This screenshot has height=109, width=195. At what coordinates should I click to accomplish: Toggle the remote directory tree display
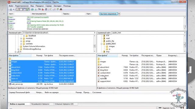pyautogui.click(x=24, y=9)
